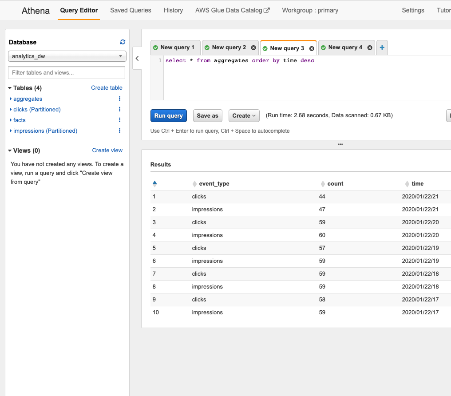Open the kebab menu for the aggregates table
This screenshot has height=396, width=451.
click(x=119, y=99)
